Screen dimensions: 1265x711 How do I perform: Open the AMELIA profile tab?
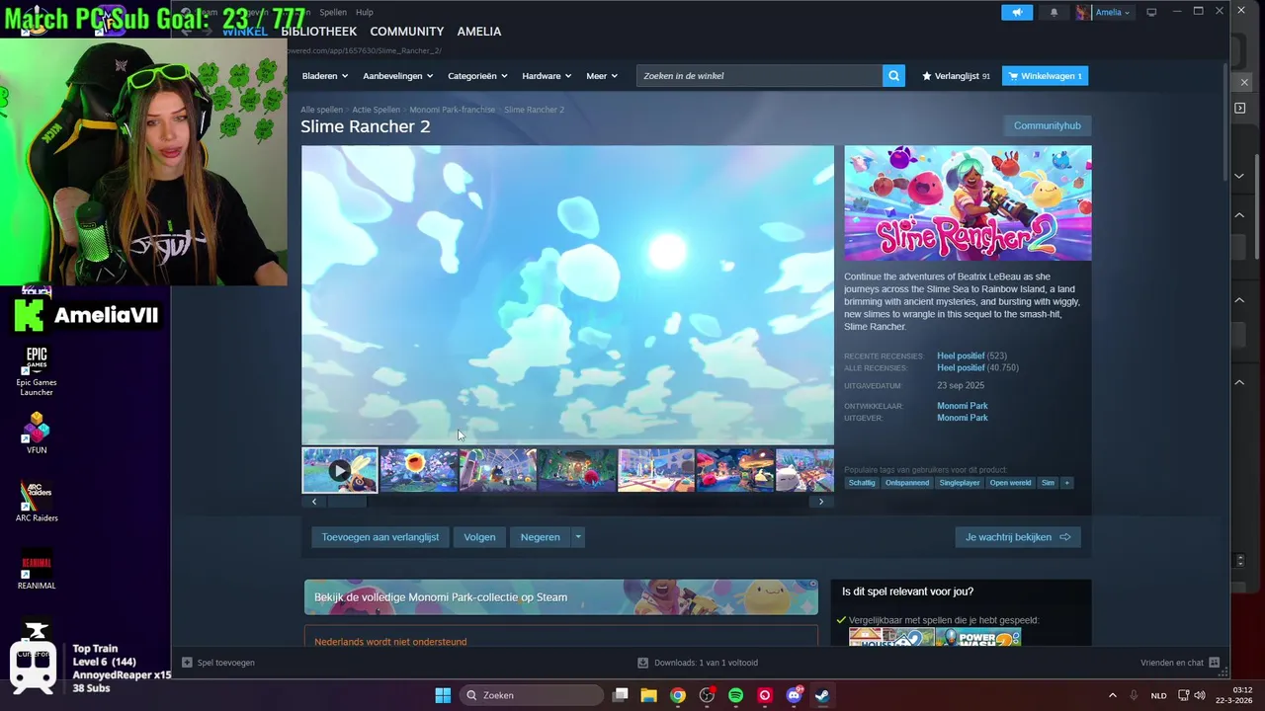coord(479,32)
